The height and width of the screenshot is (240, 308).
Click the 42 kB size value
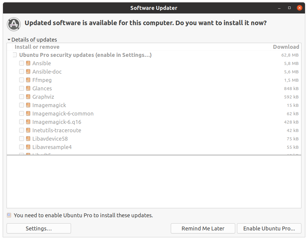click(x=293, y=130)
